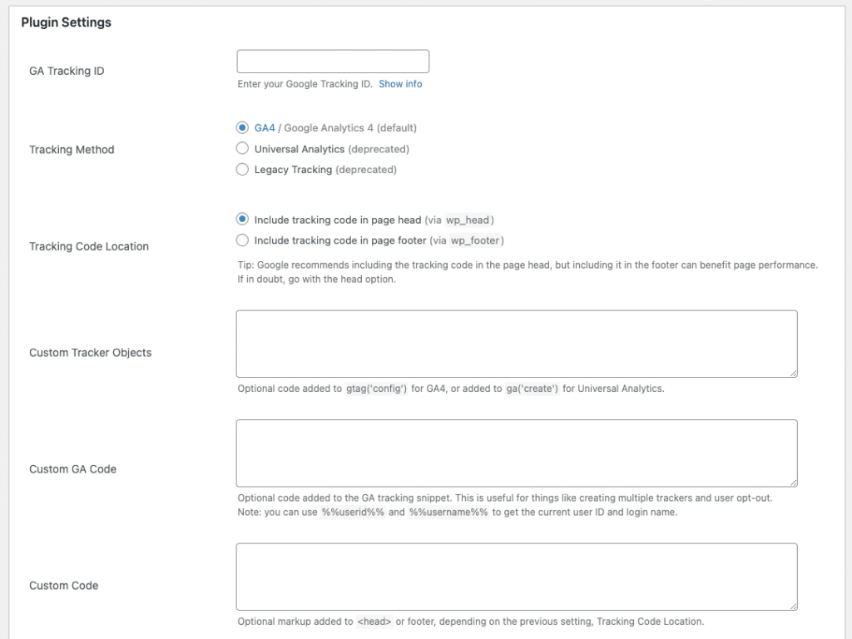
Task: Click into the Custom Code text area
Action: point(516,577)
